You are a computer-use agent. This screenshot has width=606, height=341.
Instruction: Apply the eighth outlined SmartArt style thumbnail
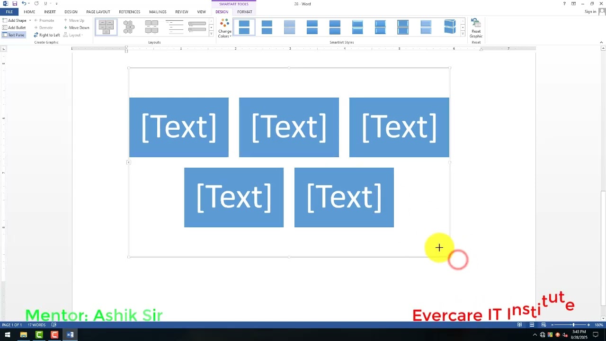(x=403, y=27)
